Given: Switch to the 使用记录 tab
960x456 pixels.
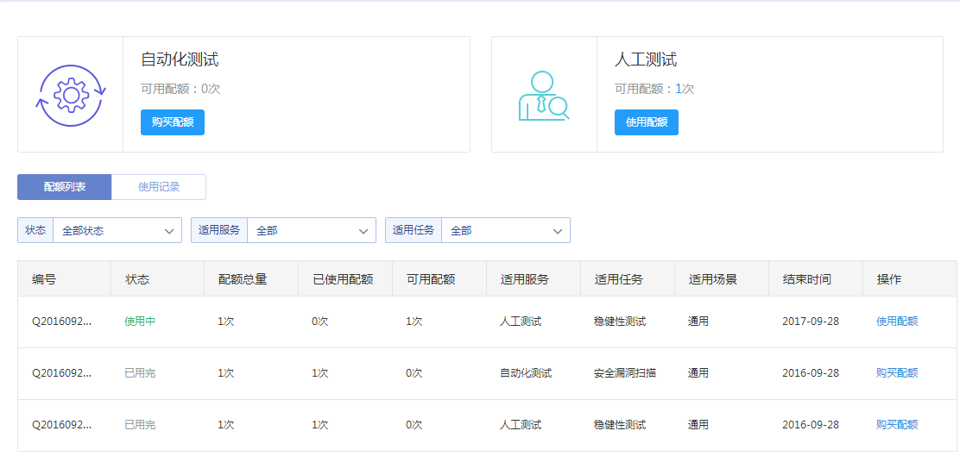Looking at the screenshot, I should [x=159, y=187].
